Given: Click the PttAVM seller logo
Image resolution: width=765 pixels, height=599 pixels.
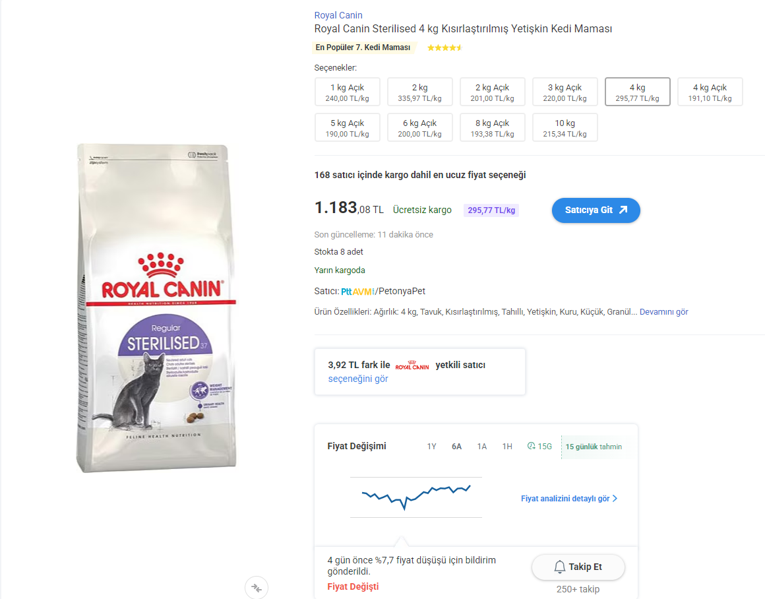Looking at the screenshot, I should [357, 292].
